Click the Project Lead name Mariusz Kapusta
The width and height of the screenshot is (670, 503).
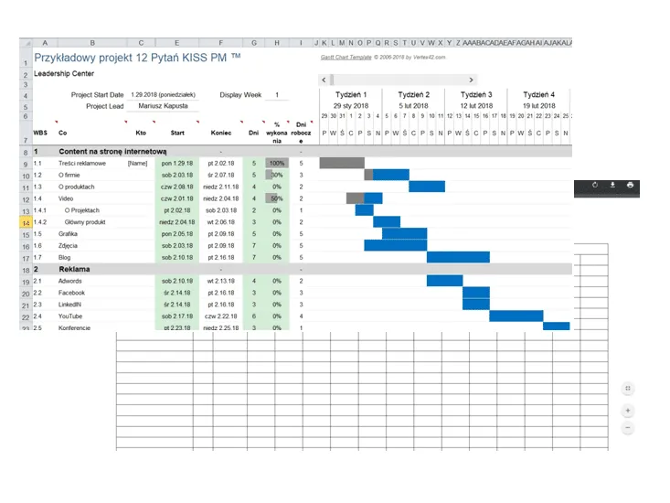pyautogui.click(x=163, y=106)
